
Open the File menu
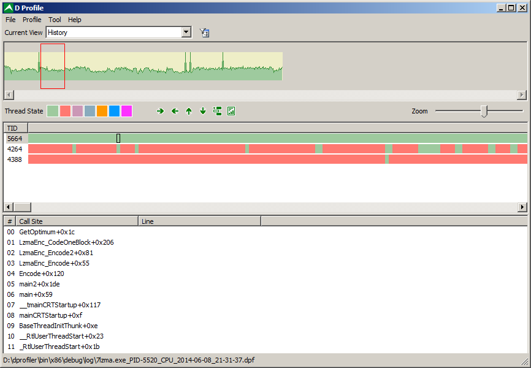10,20
